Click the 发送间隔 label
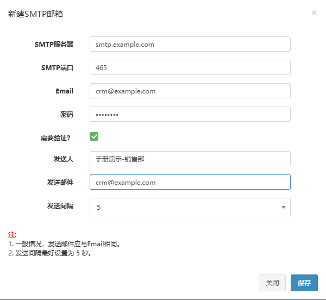326x300 pixels. [60, 205]
